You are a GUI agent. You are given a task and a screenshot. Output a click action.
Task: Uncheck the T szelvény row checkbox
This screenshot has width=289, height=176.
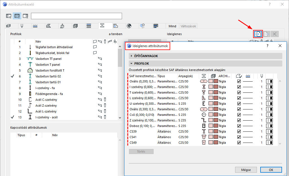(239, 92)
